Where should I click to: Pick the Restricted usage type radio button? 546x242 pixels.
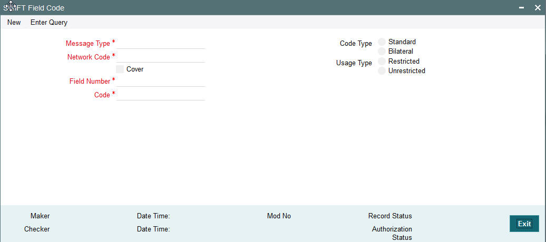[382, 61]
